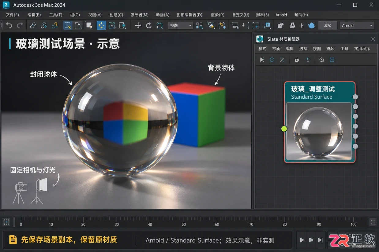
Task: Open the Slate editor 模式 menu
Action: pos(262,49)
